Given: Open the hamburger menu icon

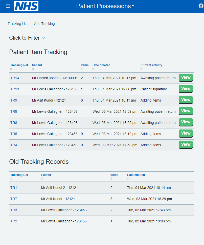Looking at the screenshot, I should pos(8,6).
